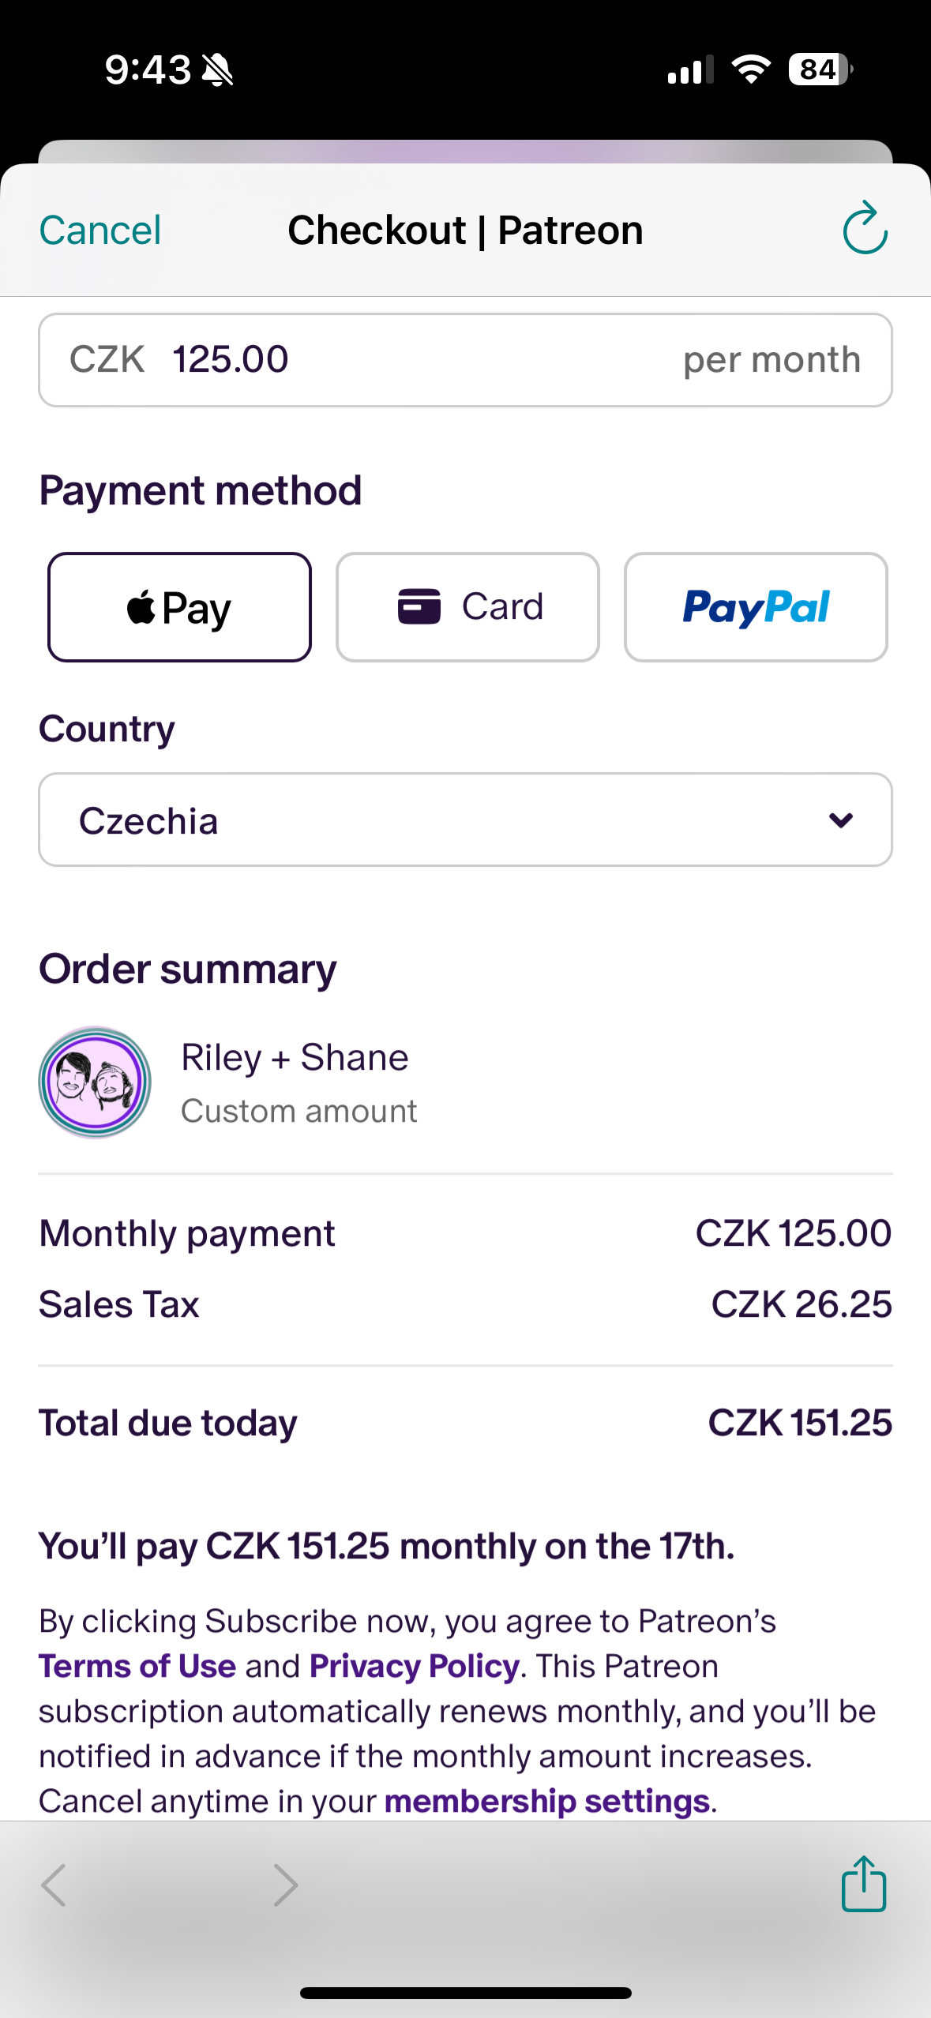Open the membership settings link
931x2018 pixels.
pos(546,1801)
